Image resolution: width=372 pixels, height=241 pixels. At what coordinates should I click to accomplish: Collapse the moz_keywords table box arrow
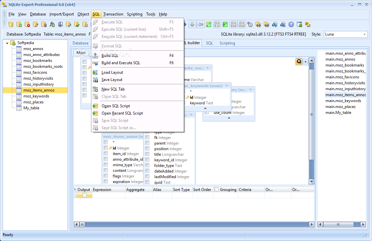(205, 108)
